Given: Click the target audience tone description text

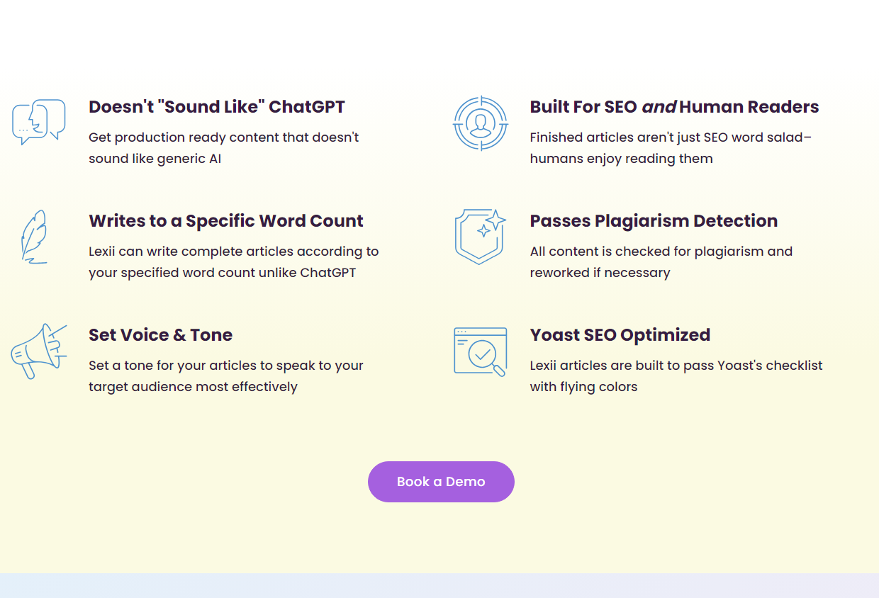Looking at the screenshot, I should tap(226, 376).
